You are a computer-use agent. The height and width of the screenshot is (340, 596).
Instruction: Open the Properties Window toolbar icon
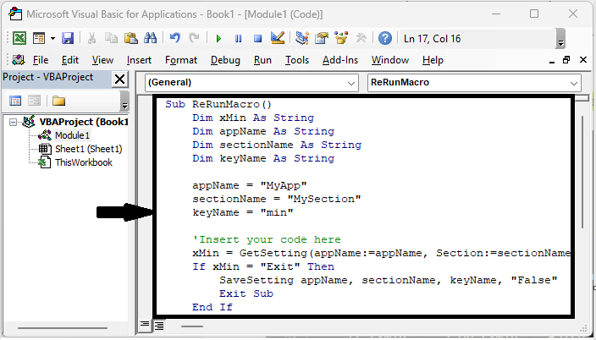click(322, 38)
